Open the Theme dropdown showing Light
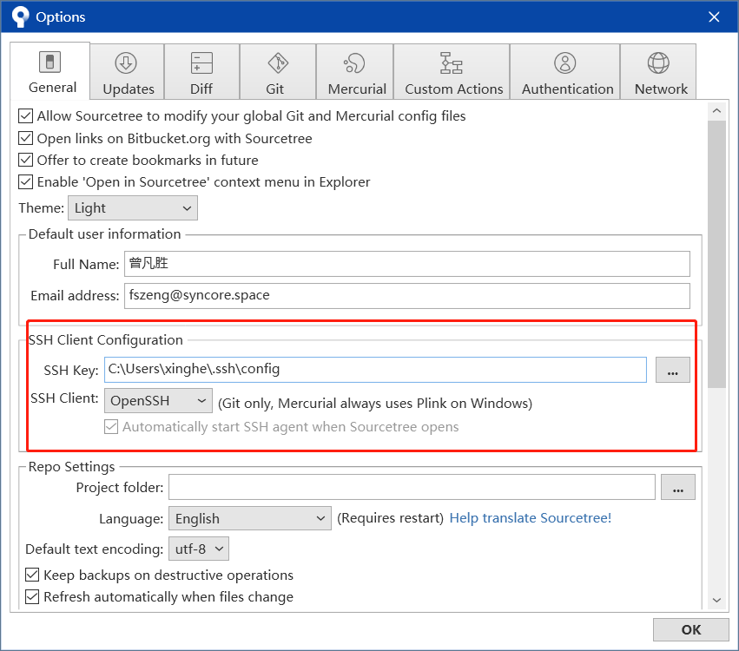 click(133, 207)
